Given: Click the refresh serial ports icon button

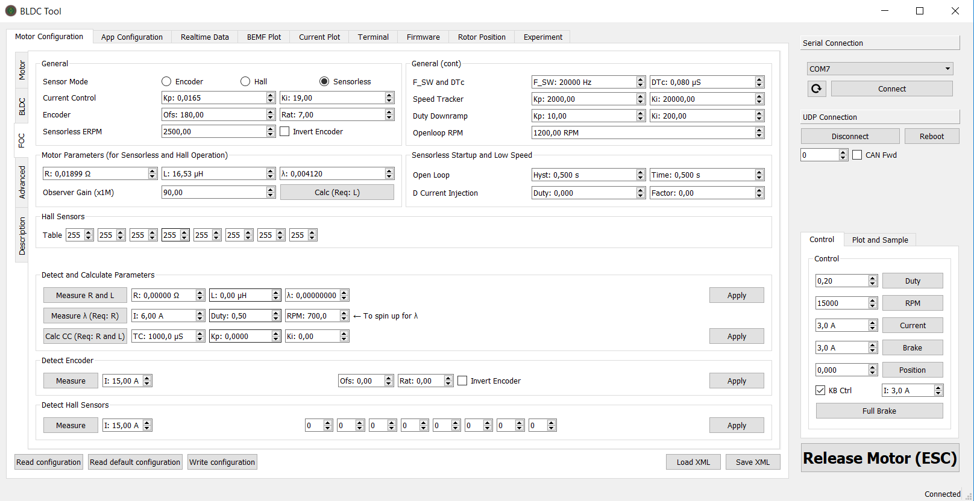Looking at the screenshot, I should click(816, 89).
